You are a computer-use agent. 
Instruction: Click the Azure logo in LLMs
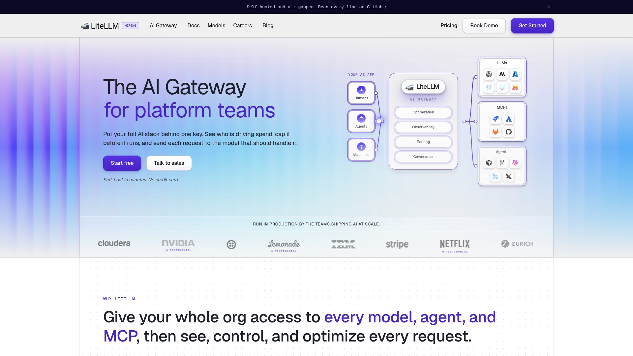coord(515,74)
